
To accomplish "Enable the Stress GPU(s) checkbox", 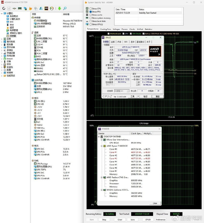I will point(91,24).
